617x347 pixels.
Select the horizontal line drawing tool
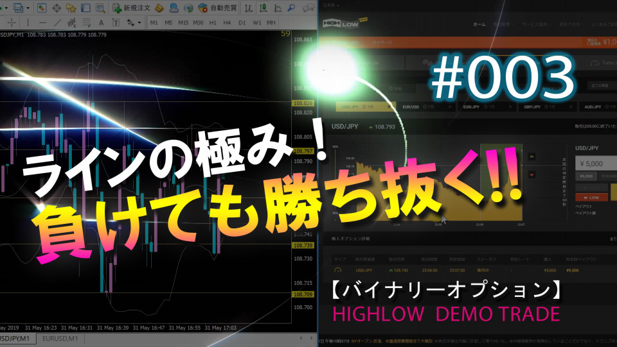pyautogui.click(x=42, y=22)
